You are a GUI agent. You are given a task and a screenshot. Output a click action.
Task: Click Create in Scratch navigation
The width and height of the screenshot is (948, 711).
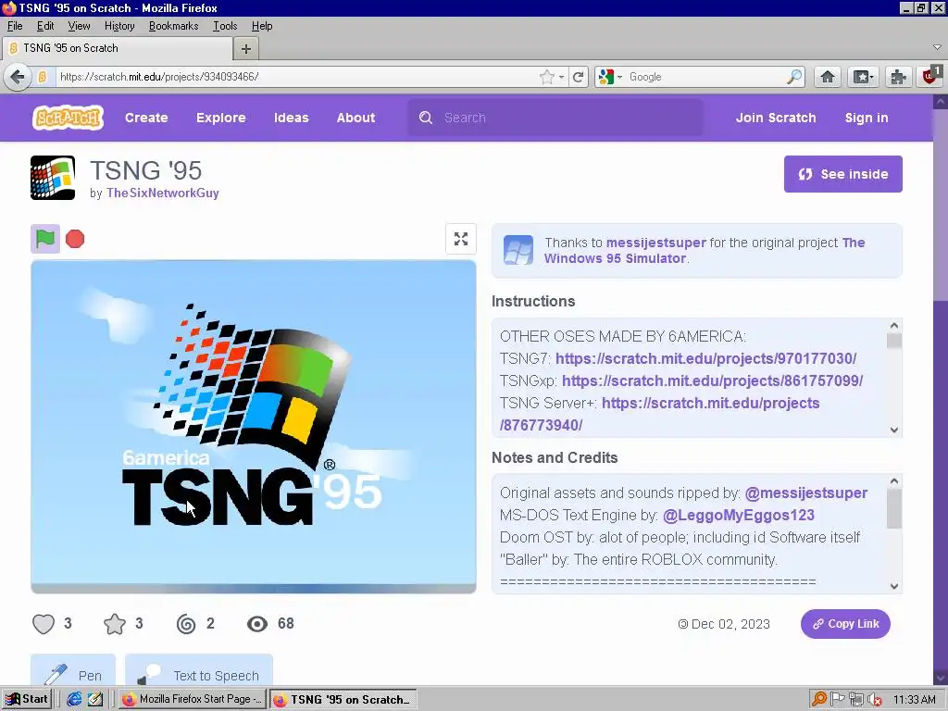[x=146, y=118]
